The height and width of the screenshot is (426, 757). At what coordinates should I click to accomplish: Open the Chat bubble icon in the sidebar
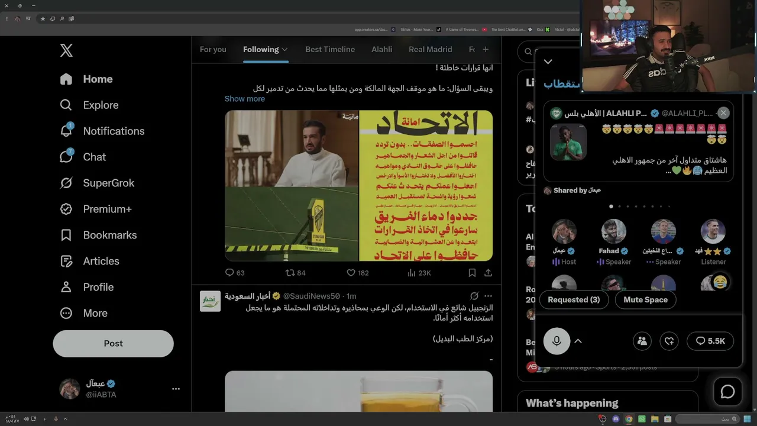pyautogui.click(x=66, y=157)
